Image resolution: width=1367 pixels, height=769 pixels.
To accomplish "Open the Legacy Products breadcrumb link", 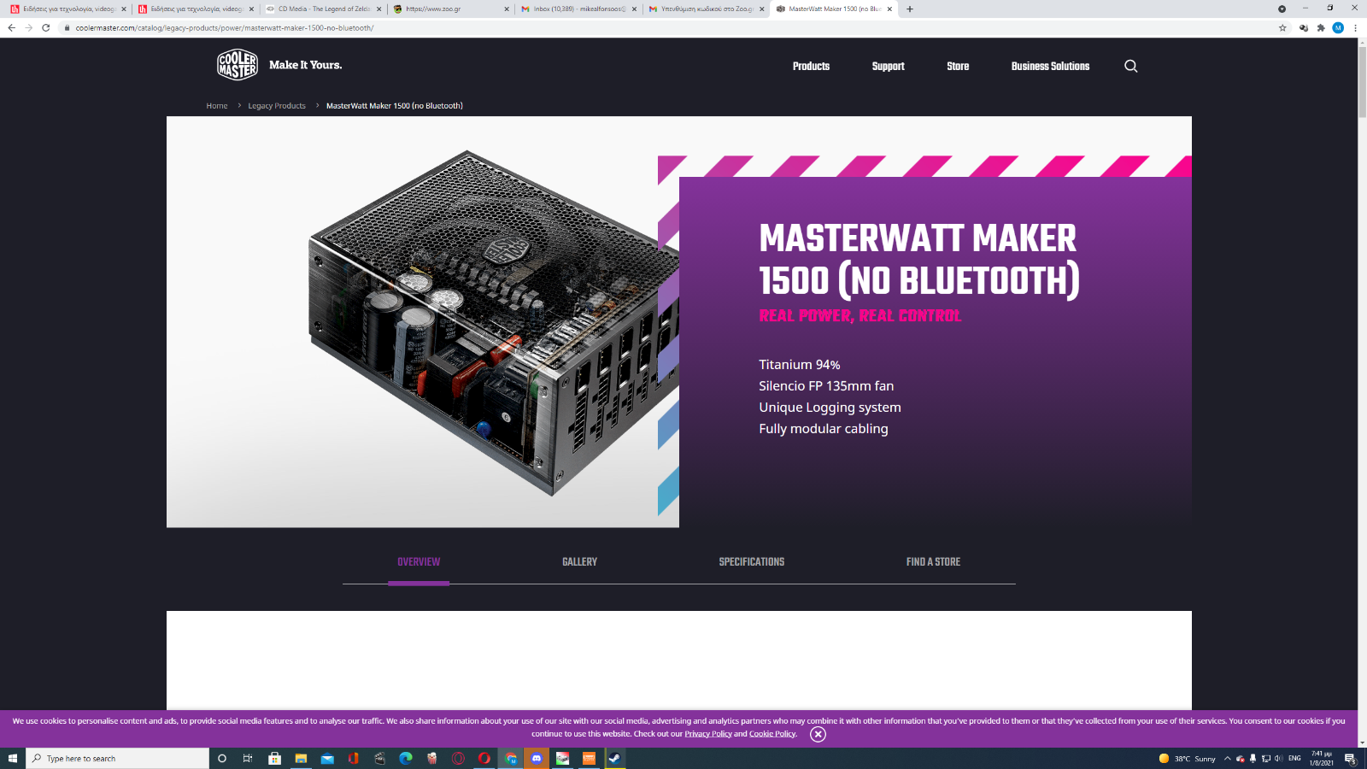I will pyautogui.click(x=277, y=106).
